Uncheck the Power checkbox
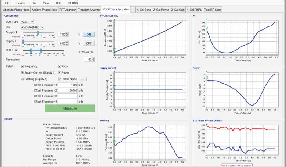Screen dimensions: 286x167 [59, 72]
